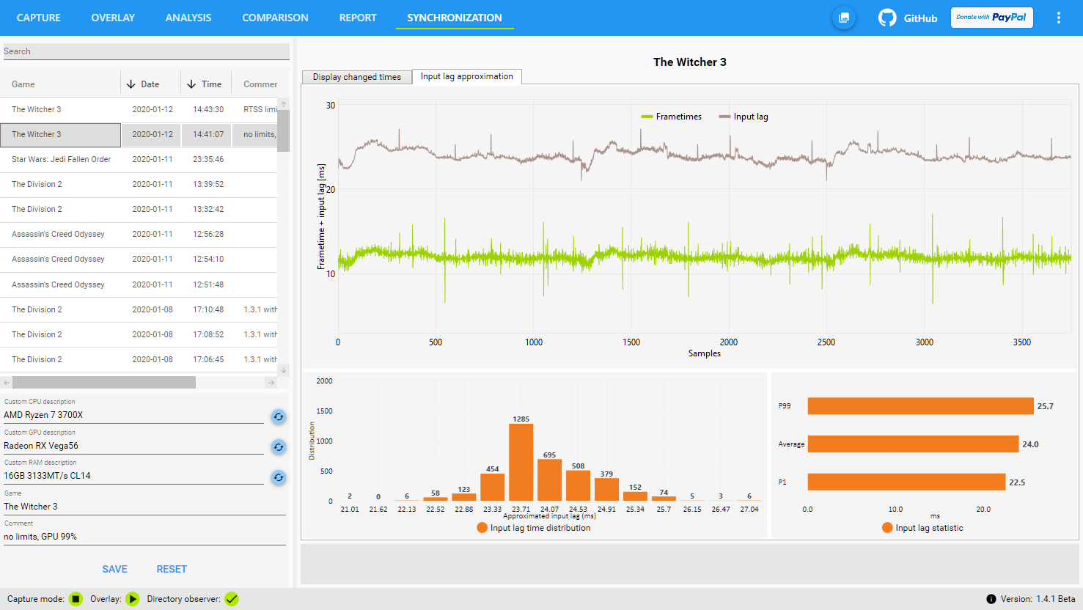Screen dimensions: 1083x610
Task: Click the record list horizontal scrollbar thumb
Action: coord(104,383)
